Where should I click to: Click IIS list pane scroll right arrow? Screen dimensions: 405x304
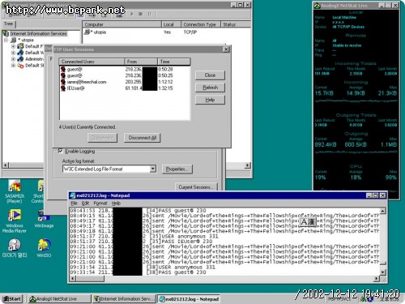(x=248, y=165)
